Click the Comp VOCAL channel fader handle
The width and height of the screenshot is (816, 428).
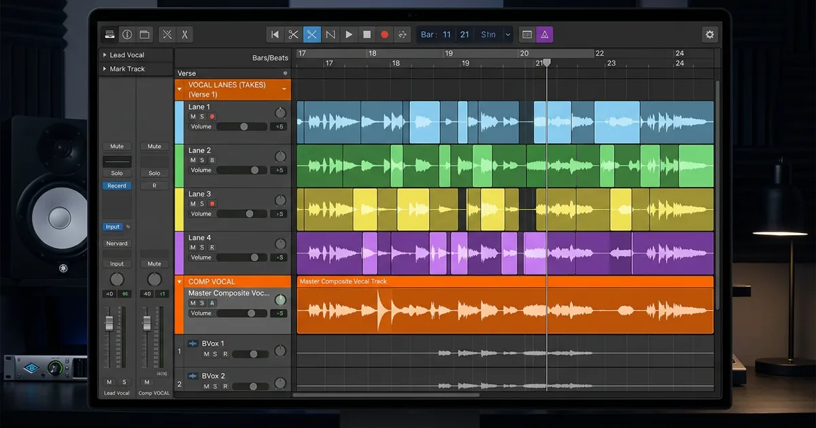[x=146, y=323]
